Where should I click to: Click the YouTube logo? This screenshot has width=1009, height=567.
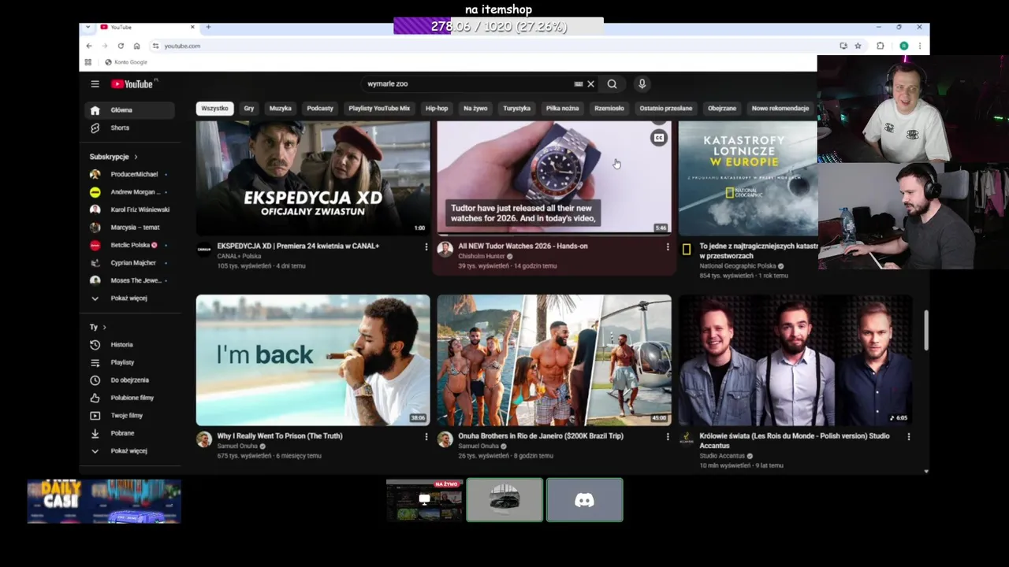pos(132,84)
